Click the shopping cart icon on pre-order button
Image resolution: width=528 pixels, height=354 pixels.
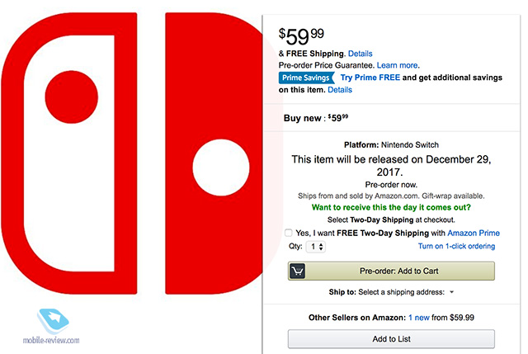tap(297, 271)
